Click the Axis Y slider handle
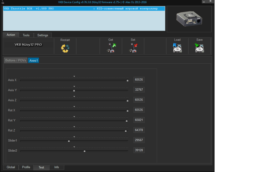 pyautogui.click(x=74, y=91)
